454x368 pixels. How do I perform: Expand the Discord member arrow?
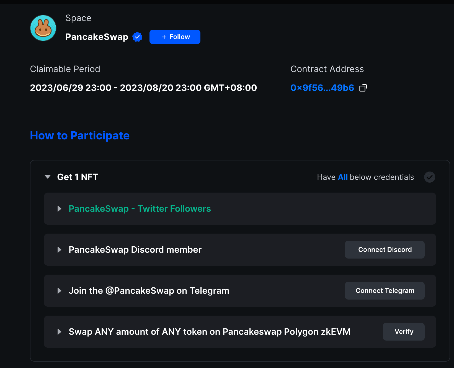tap(59, 250)
